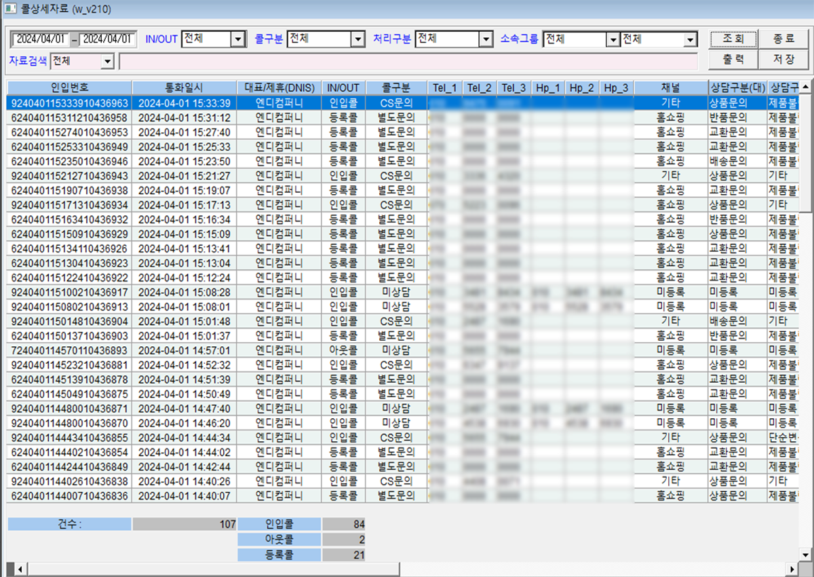The width and height of the screenshot is (814, 577).
Task: Click the 종료 exit button
Action: pyautogui.click(x=783, y=39)
